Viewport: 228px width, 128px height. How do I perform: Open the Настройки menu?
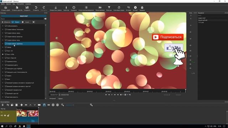click(x=20, y=4)
